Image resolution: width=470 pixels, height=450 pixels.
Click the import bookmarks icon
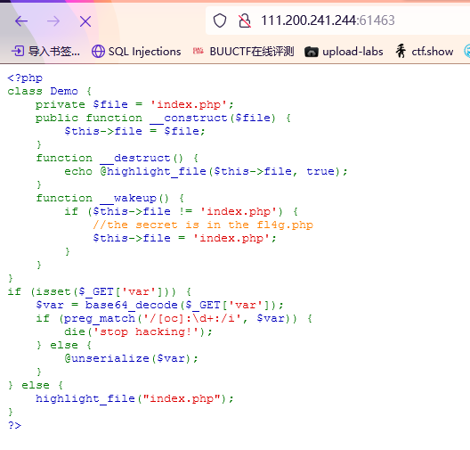click(x=18, y=51)
